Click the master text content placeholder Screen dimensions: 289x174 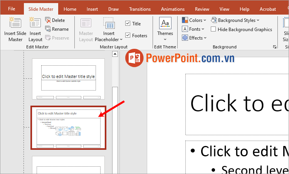coord(237,157)
